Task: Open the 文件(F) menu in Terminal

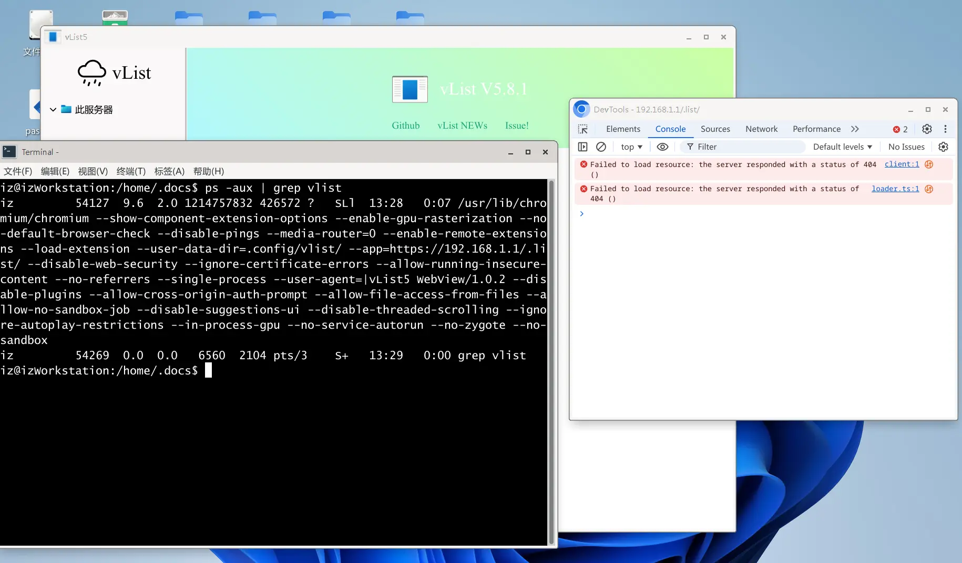Action: click(x=18, y=171)
